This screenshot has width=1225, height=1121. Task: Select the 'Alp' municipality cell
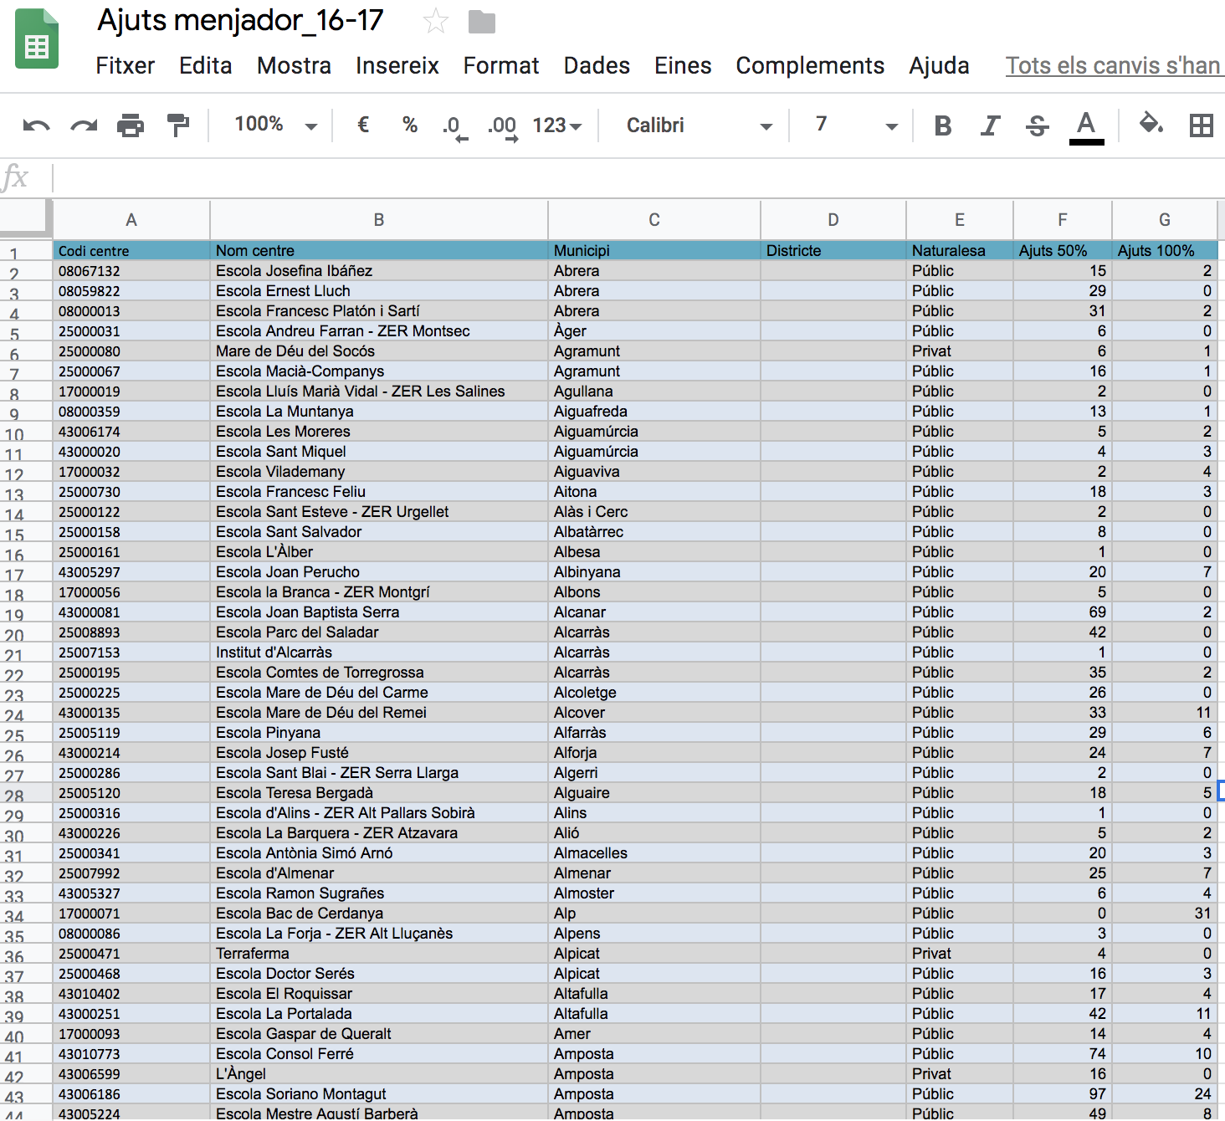[x=654, y=914]
